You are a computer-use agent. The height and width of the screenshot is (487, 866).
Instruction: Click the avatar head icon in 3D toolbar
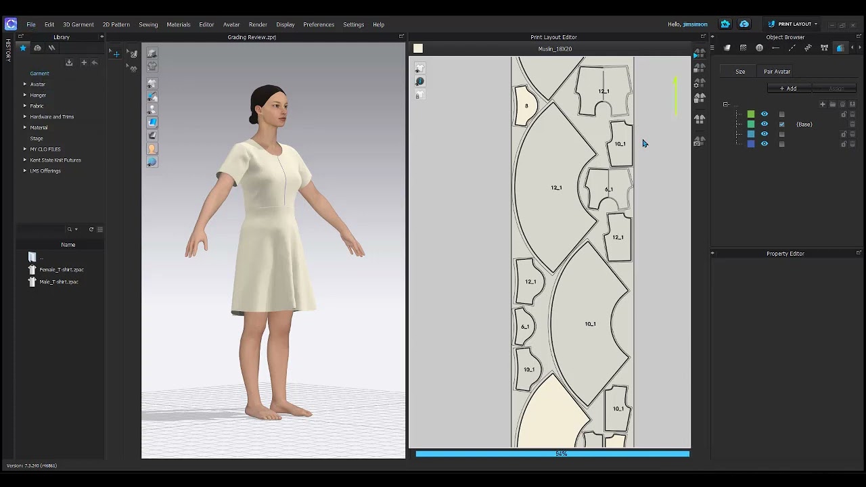152,149
